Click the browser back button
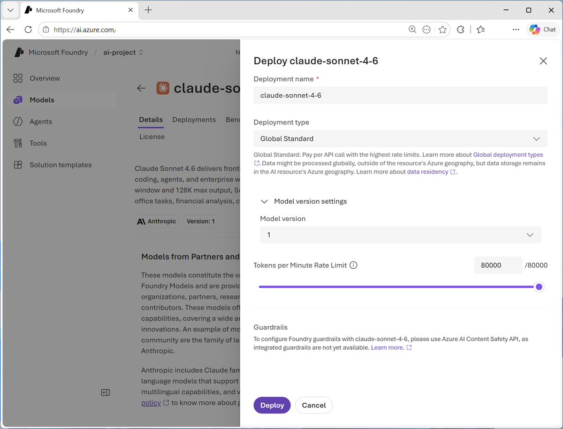This screenshot has width=563, height=429. (x=10, y=30)
